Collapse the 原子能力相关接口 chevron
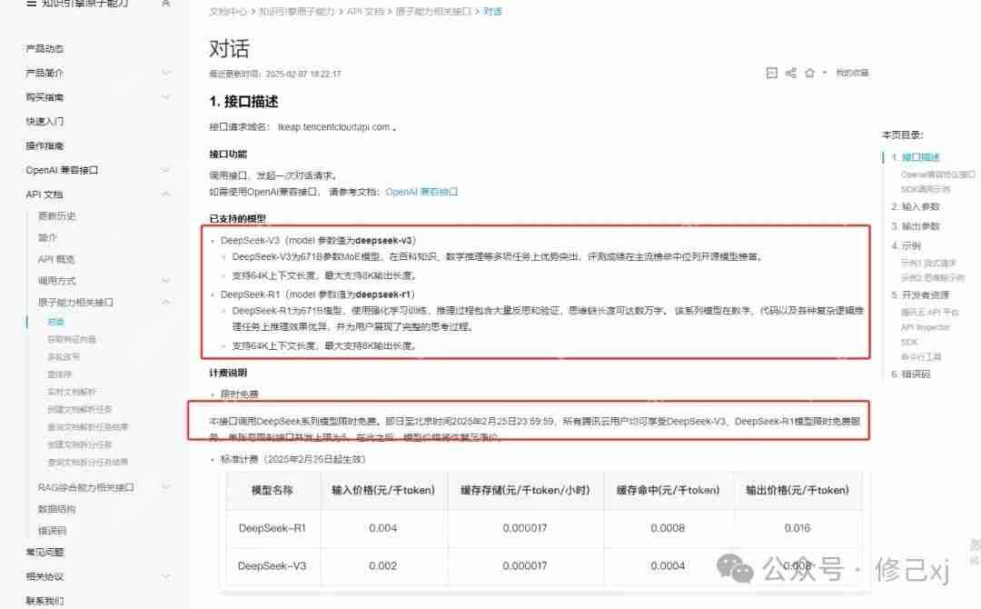981x609 pixels. (166, 303)
